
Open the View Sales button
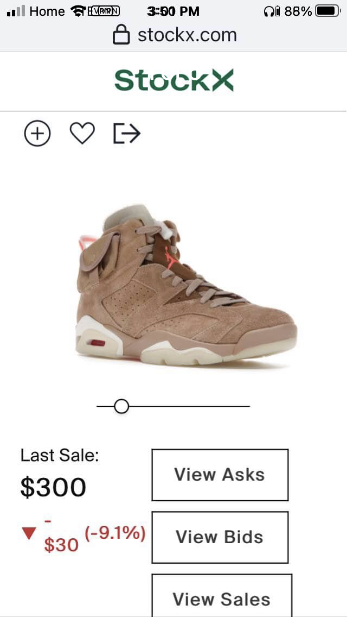coord(222,595)
